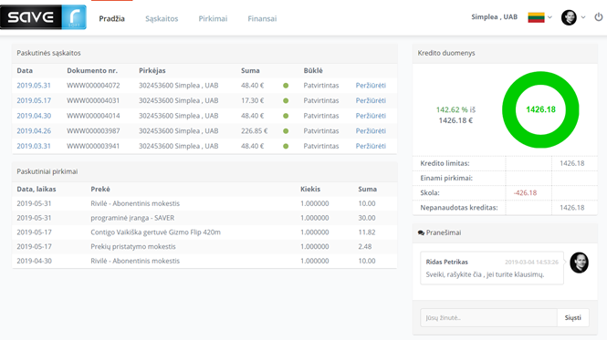Click the Kredito limitas label
The image size is (607, 340).
click(445, 163)
